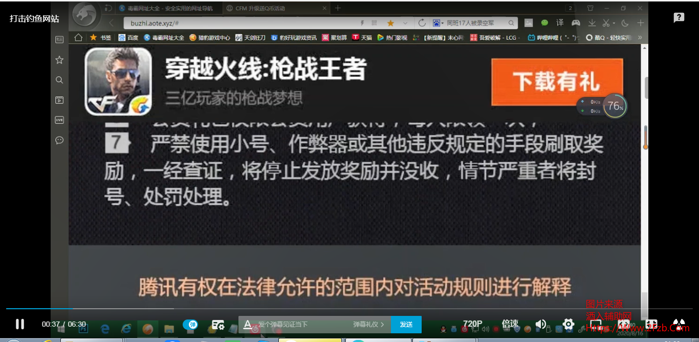Open the sidebar chat bubble icon
This screenshot has height=342, width=699.
pyautogui.click(x=59, y=140)
